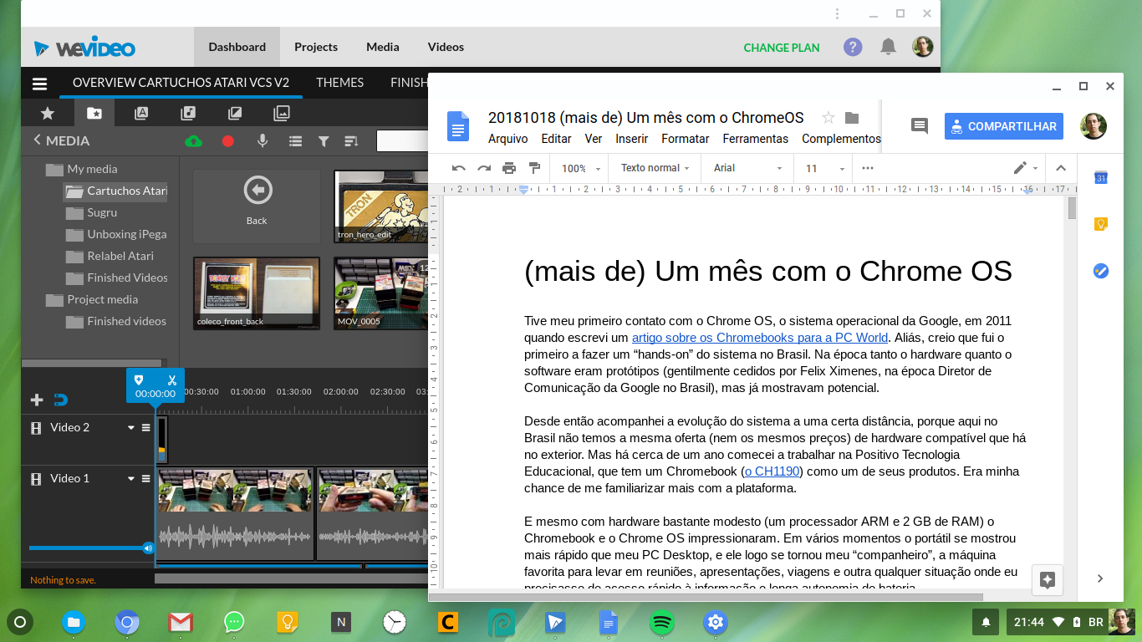Open the Arial font dropdown

pyautogui.click(x=748, y=168)
